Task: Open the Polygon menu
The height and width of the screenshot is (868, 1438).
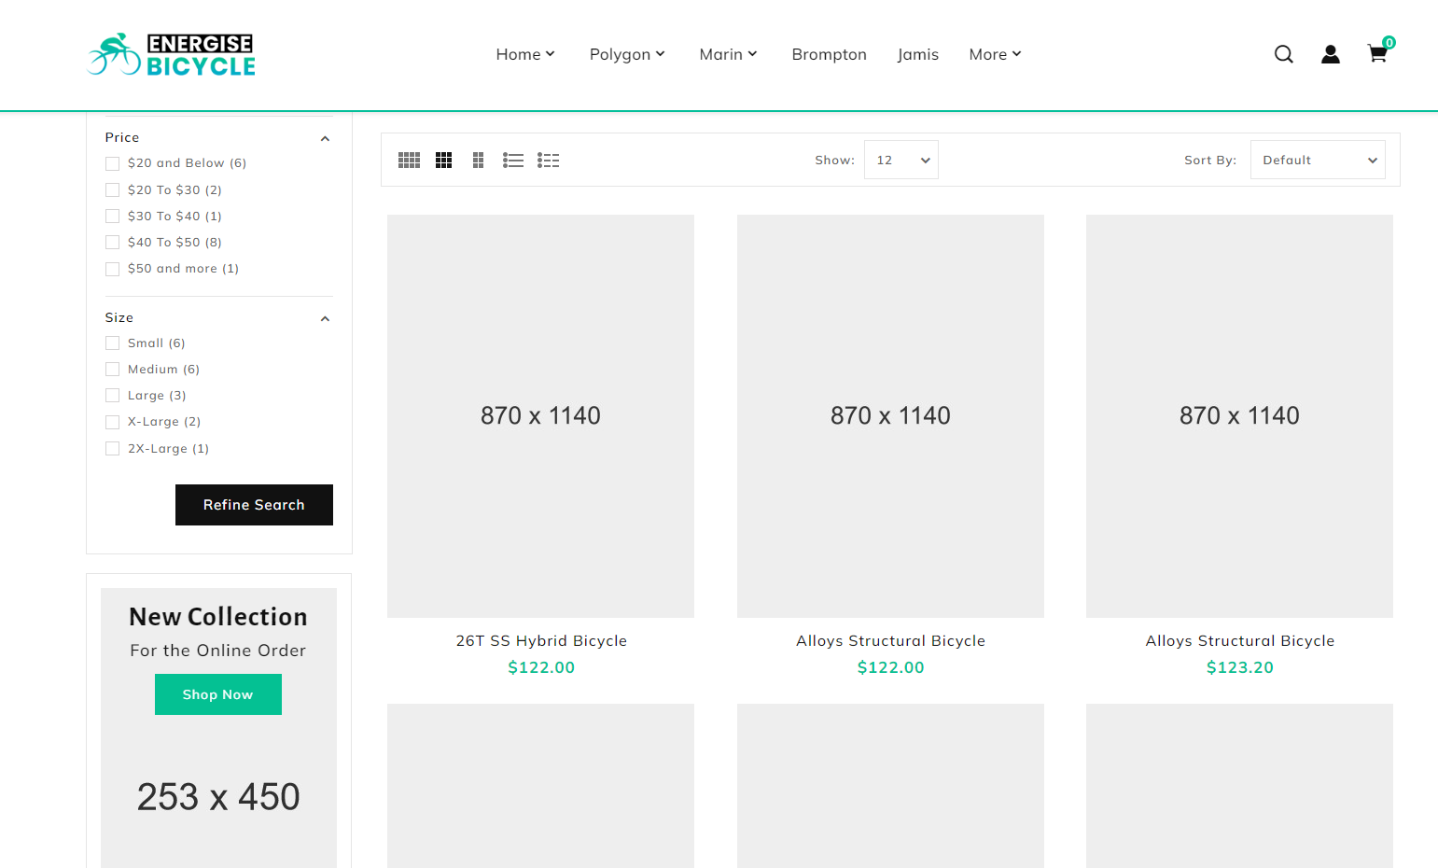Action: [626, 54]
